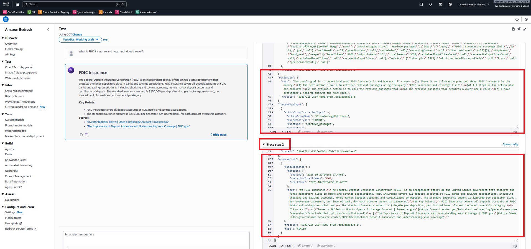Click the Hide trace link
The height and width of the screenshot is (249, 531).
pyautogui.click(x=218, y=134)
